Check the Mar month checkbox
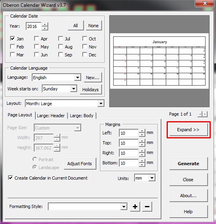 (x=12, y=54)
